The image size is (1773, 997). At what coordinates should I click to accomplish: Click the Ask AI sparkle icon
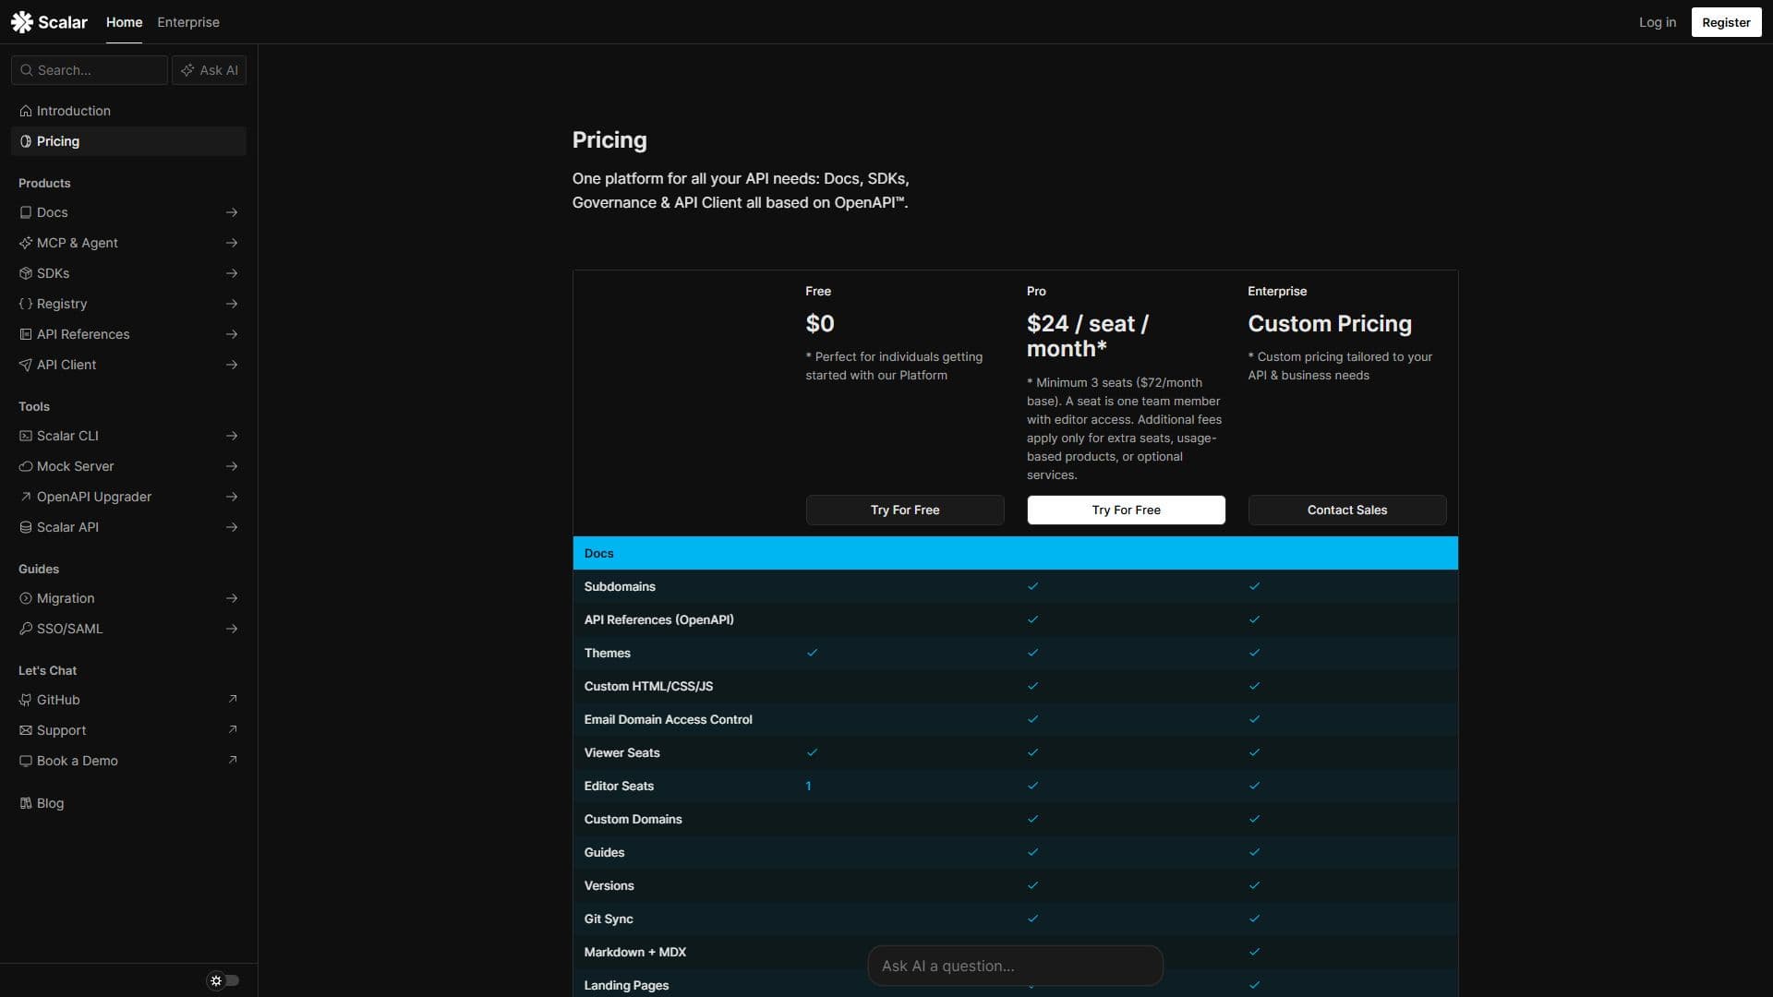[x=187, y=70]
